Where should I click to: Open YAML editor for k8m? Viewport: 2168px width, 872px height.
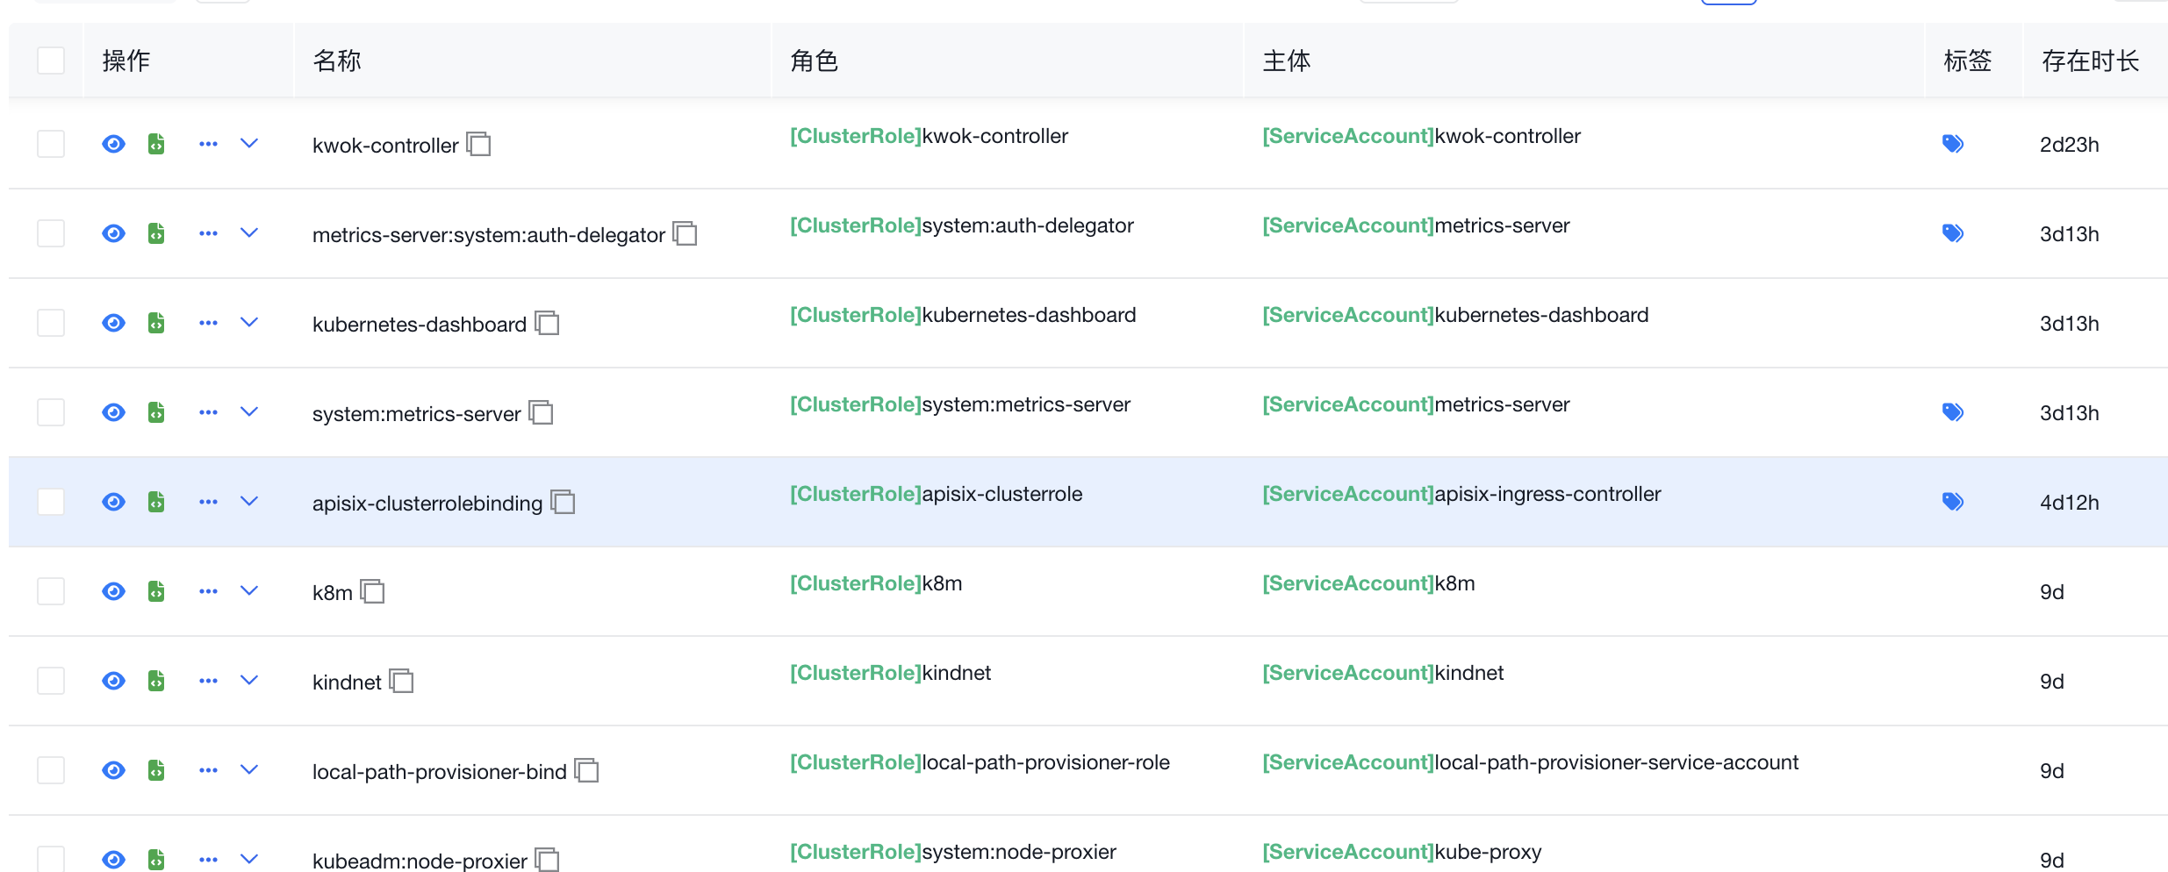coord(156,591)
